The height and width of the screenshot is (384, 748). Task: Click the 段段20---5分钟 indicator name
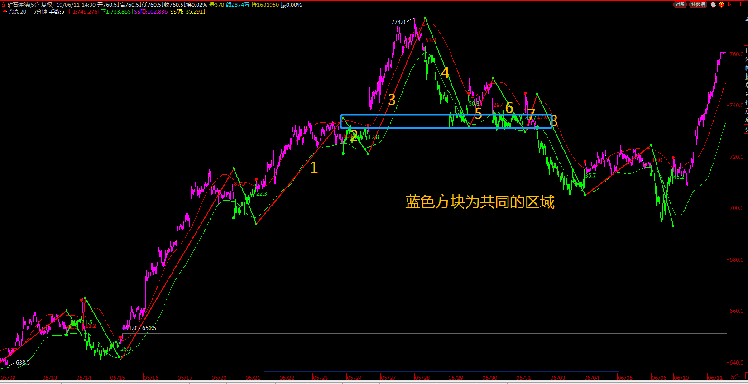[28, 12]
